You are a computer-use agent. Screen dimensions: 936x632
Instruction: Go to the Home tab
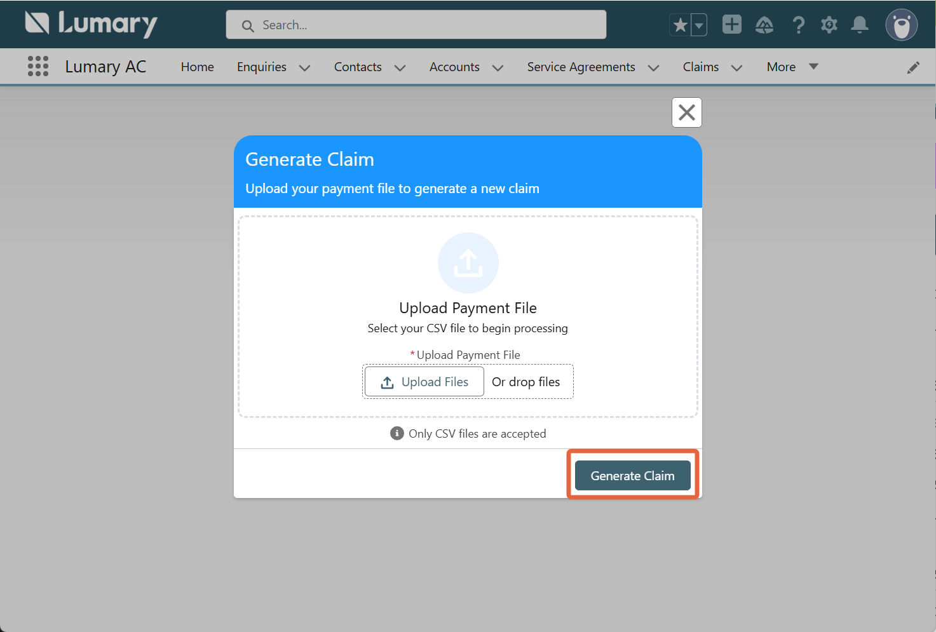tap(197, 67)
